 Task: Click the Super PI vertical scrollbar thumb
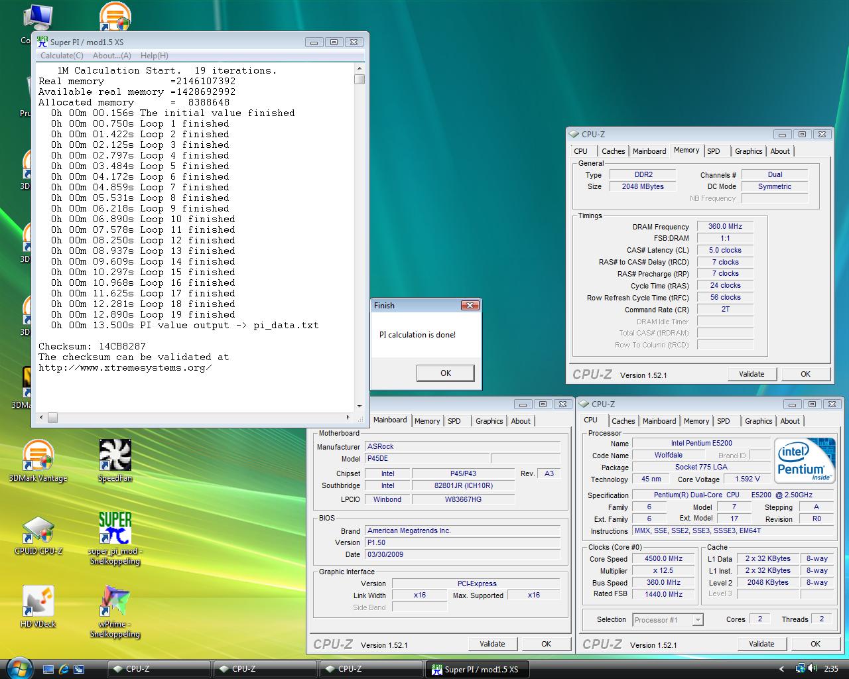click(359, 80)
